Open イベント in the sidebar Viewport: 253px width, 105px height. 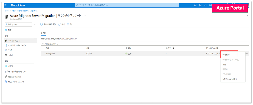(11, 55)
